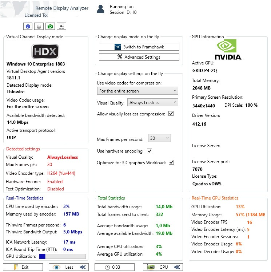This screenshot has width=271, height=272.
Task: Click the 4% average GPU utilization value
Action: click(x=159, y=254)
